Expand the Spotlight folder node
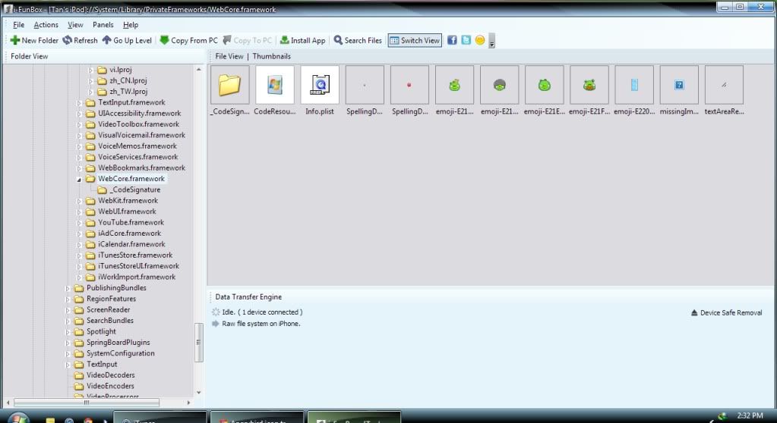Viewport: 777px width, 423px height. (x=68, y=332)
